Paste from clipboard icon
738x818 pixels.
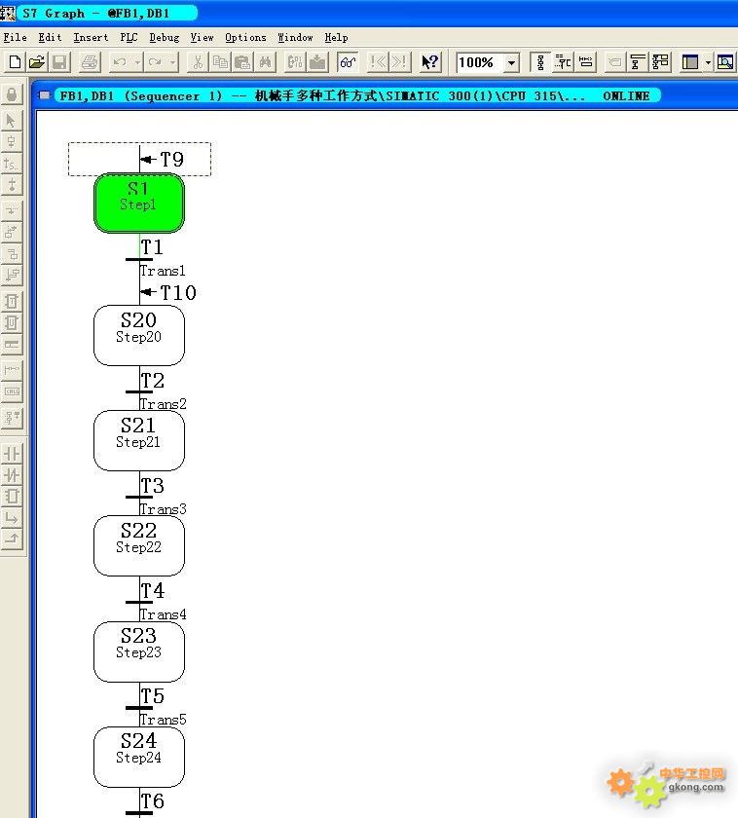pos(242,62)
